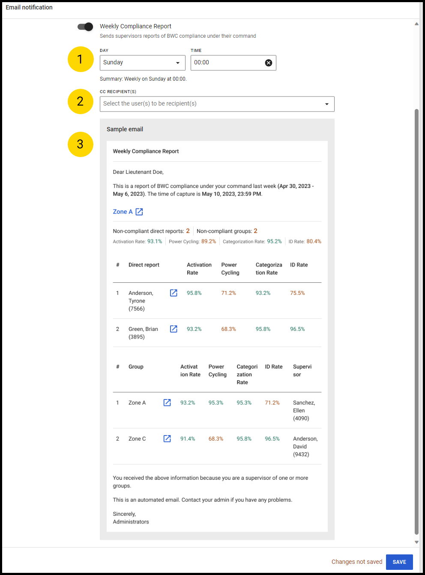The height and width of the screenshot is (575, 425).
Task: Click the Weekly Compliance Report email heading
Action: (146, 151)
